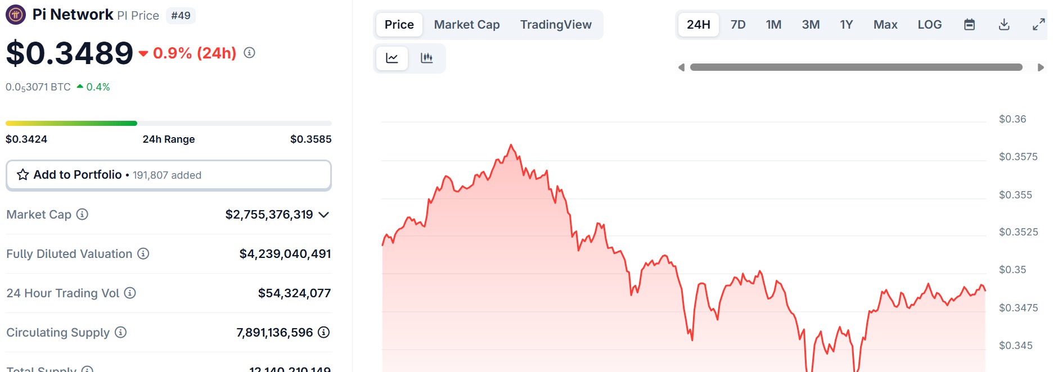Image resolution: width=1053 pixels, height=372 pixels.
Task: Switch to the candlestick chart icon
Action: 427,58
